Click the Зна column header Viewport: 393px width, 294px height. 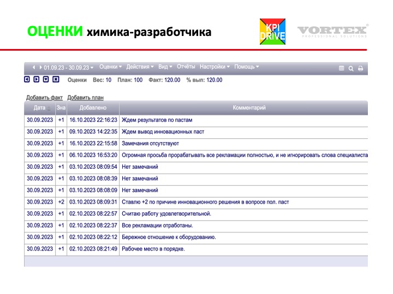point(61,108)
